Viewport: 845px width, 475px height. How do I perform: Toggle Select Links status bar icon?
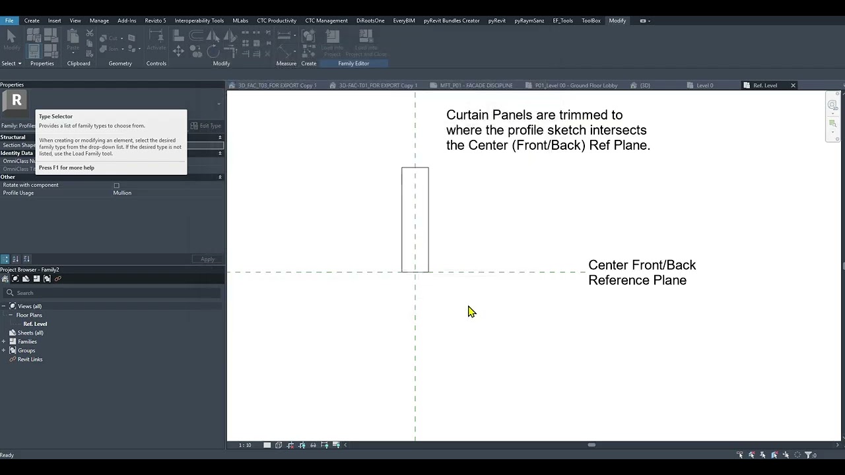pyautogui.click(x=740, y=455)
